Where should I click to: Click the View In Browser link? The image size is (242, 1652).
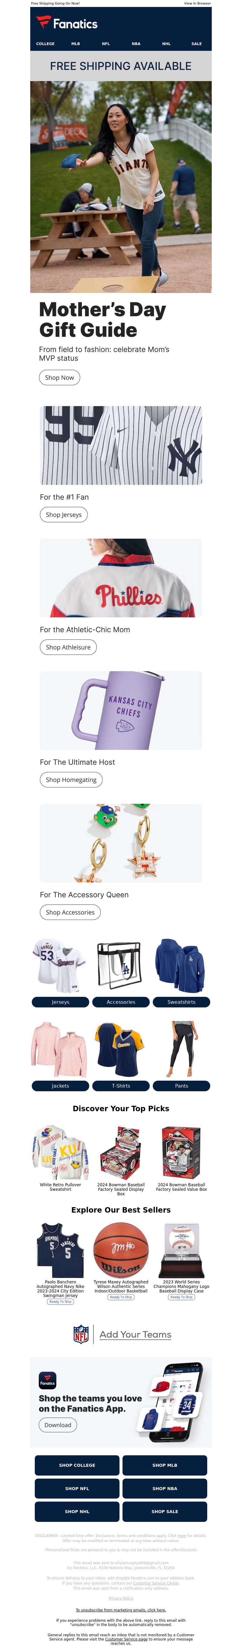pyautogui.click(x=197, y=3)
